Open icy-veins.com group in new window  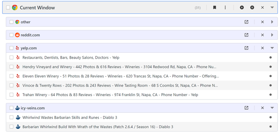[x=246, y=108]
